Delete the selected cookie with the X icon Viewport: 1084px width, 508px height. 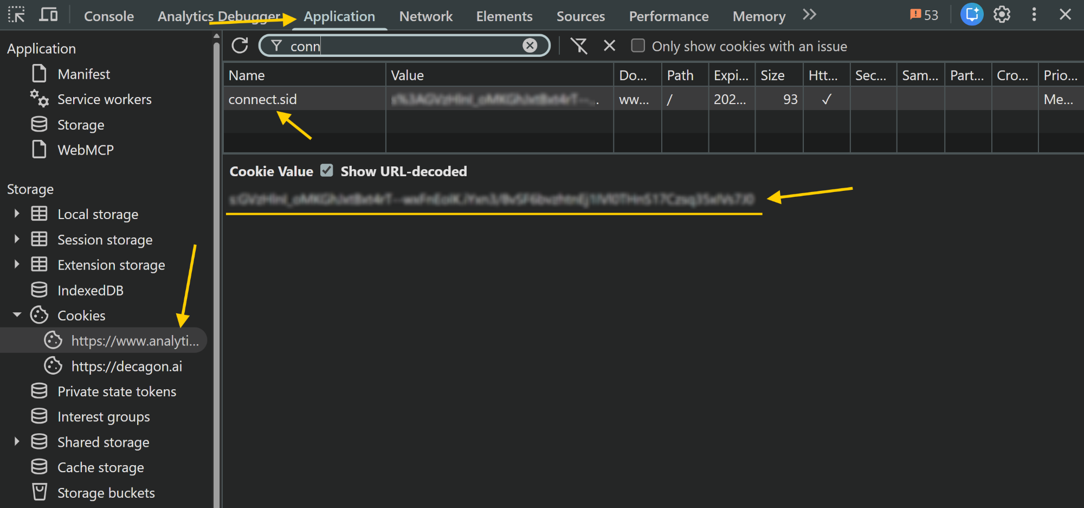click(609, 46)
